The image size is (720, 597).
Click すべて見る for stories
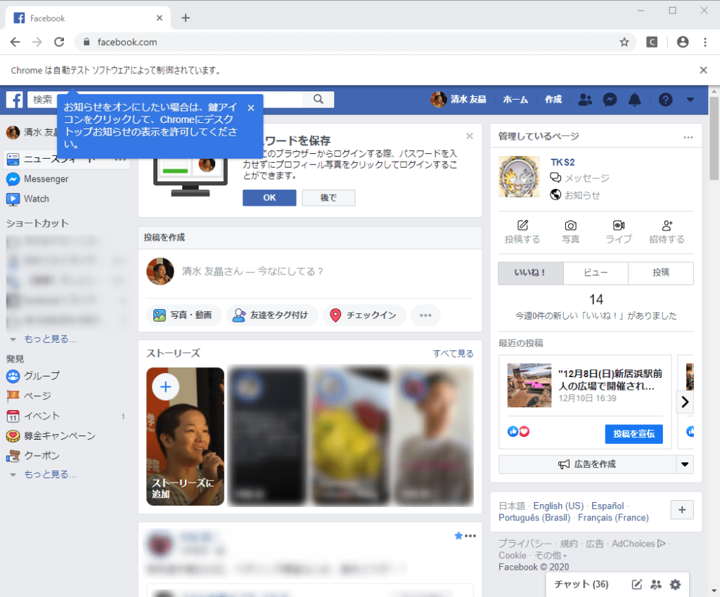[x=454, y=353]
